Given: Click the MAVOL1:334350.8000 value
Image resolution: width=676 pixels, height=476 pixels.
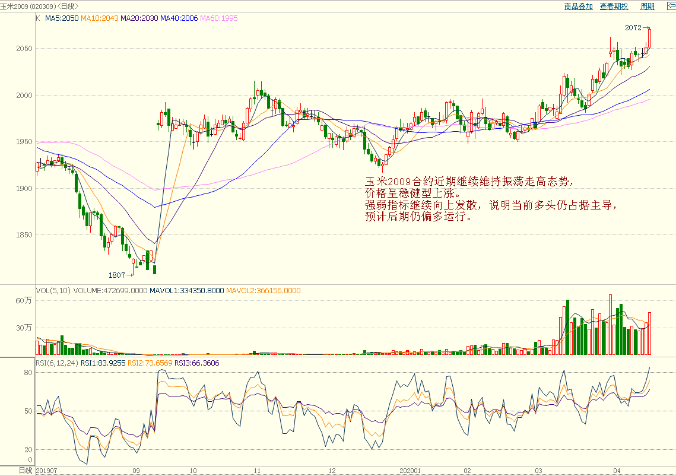Looking at the screenshot, I should [187, 291].
